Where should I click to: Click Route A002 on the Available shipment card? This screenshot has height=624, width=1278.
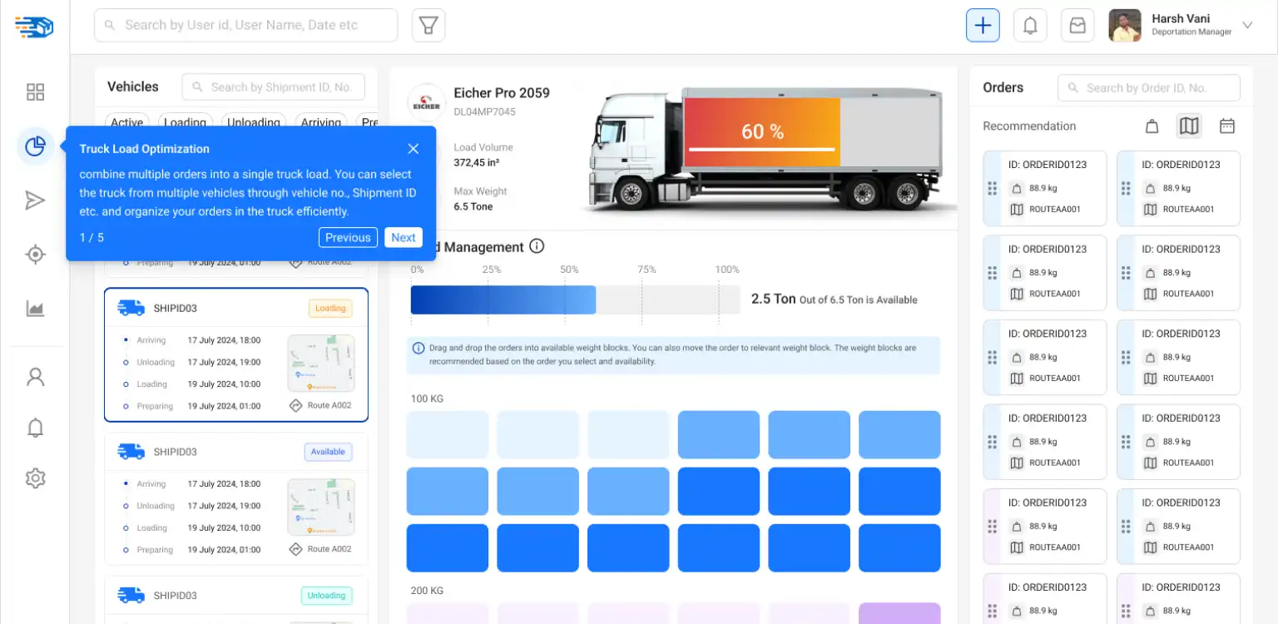pos(320,549)
